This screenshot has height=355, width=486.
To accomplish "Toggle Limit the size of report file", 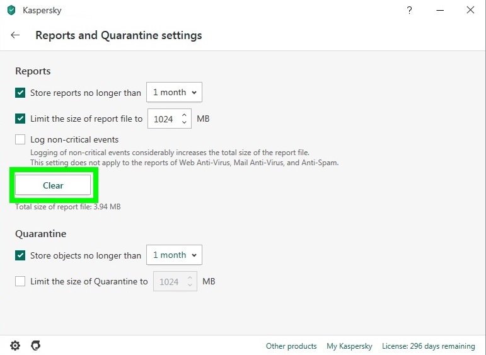I will [20, 119].
